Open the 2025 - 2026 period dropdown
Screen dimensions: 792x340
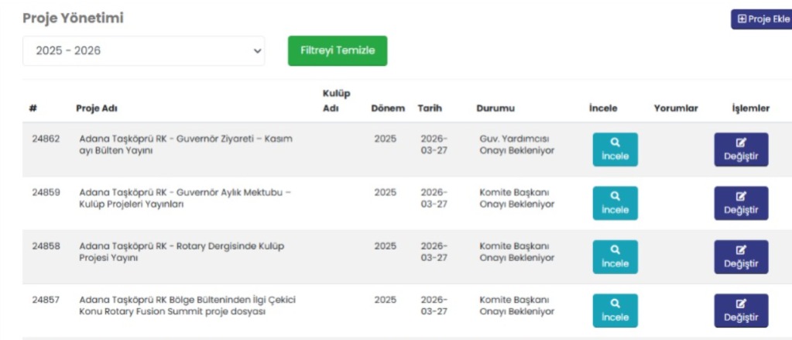[x=143, y=51]
